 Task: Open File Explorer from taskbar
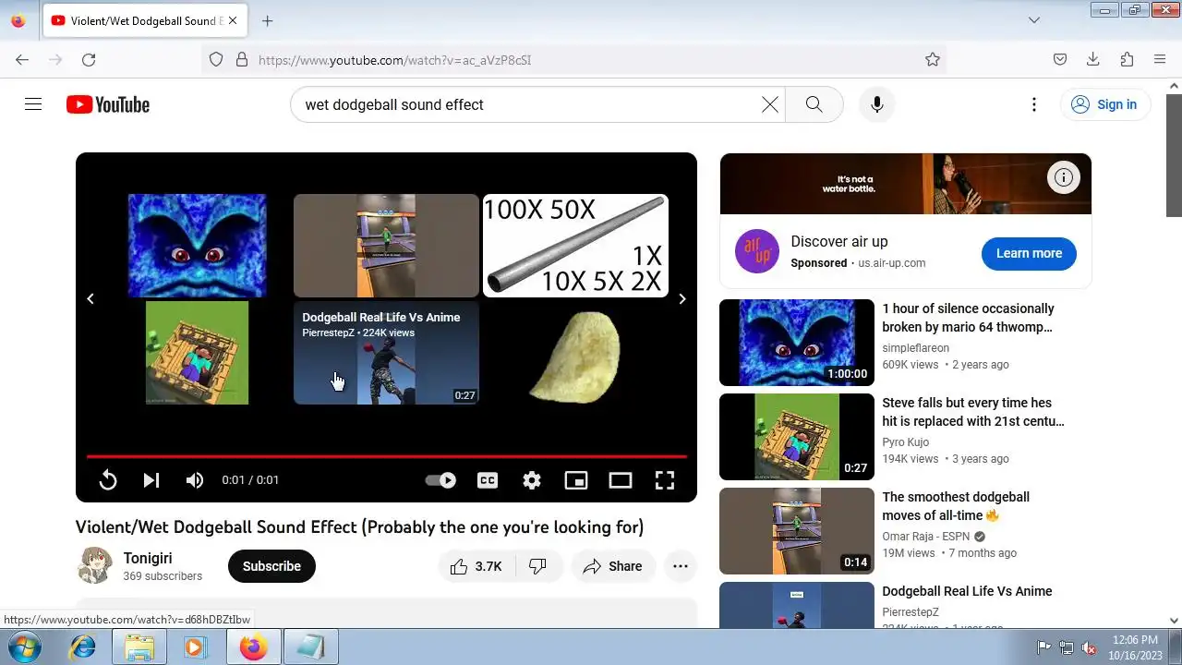(x=139, y=647)
